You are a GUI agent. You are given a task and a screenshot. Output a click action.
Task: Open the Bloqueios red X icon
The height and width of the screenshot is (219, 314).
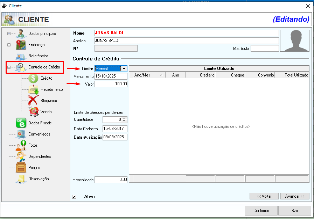(34, 101)
